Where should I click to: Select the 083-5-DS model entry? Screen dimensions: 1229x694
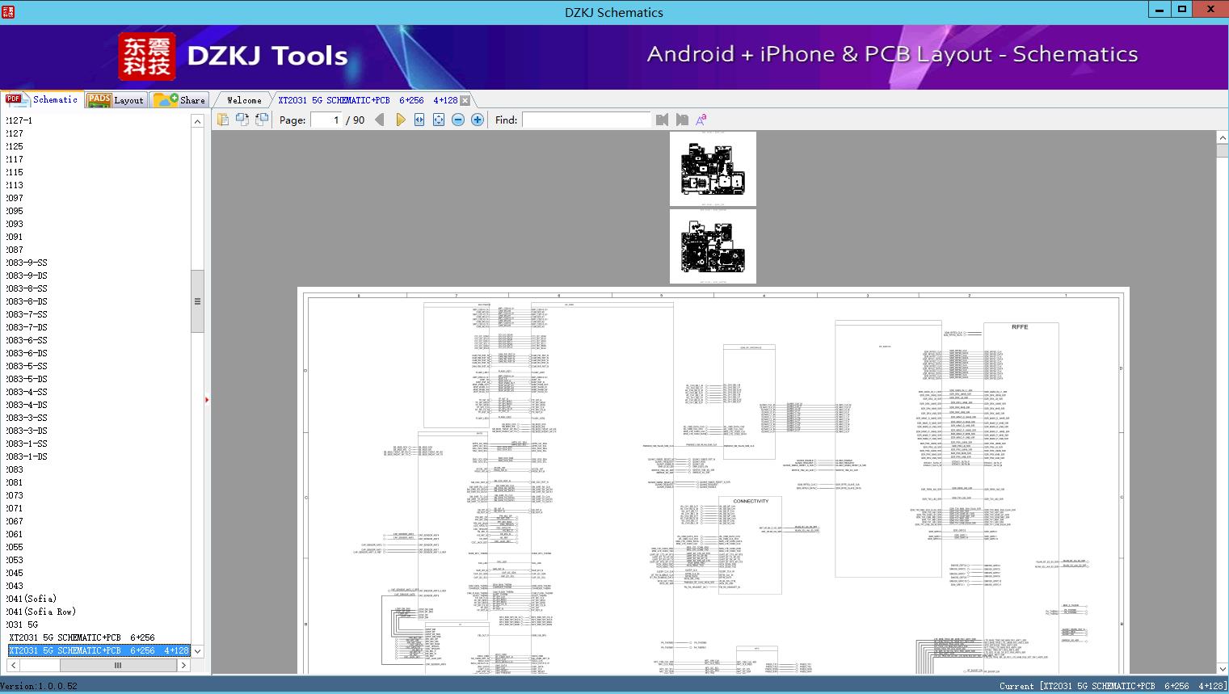27,379
